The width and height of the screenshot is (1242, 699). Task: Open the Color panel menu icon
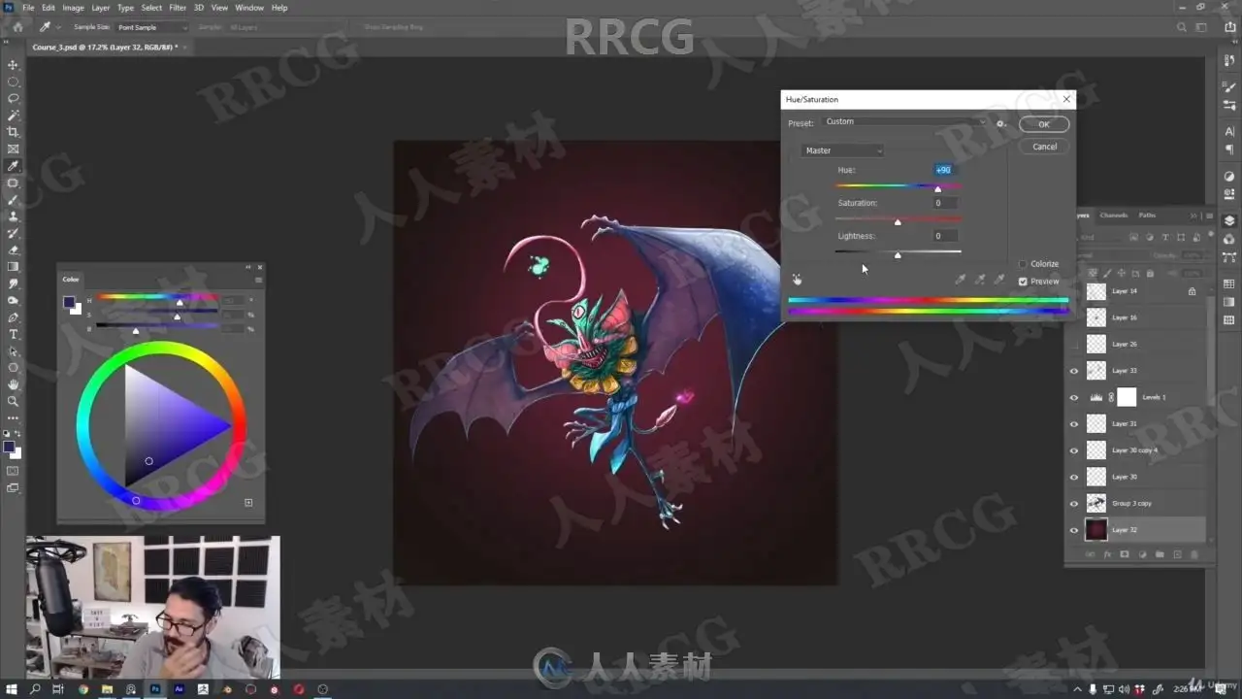(x=258, y=280)
